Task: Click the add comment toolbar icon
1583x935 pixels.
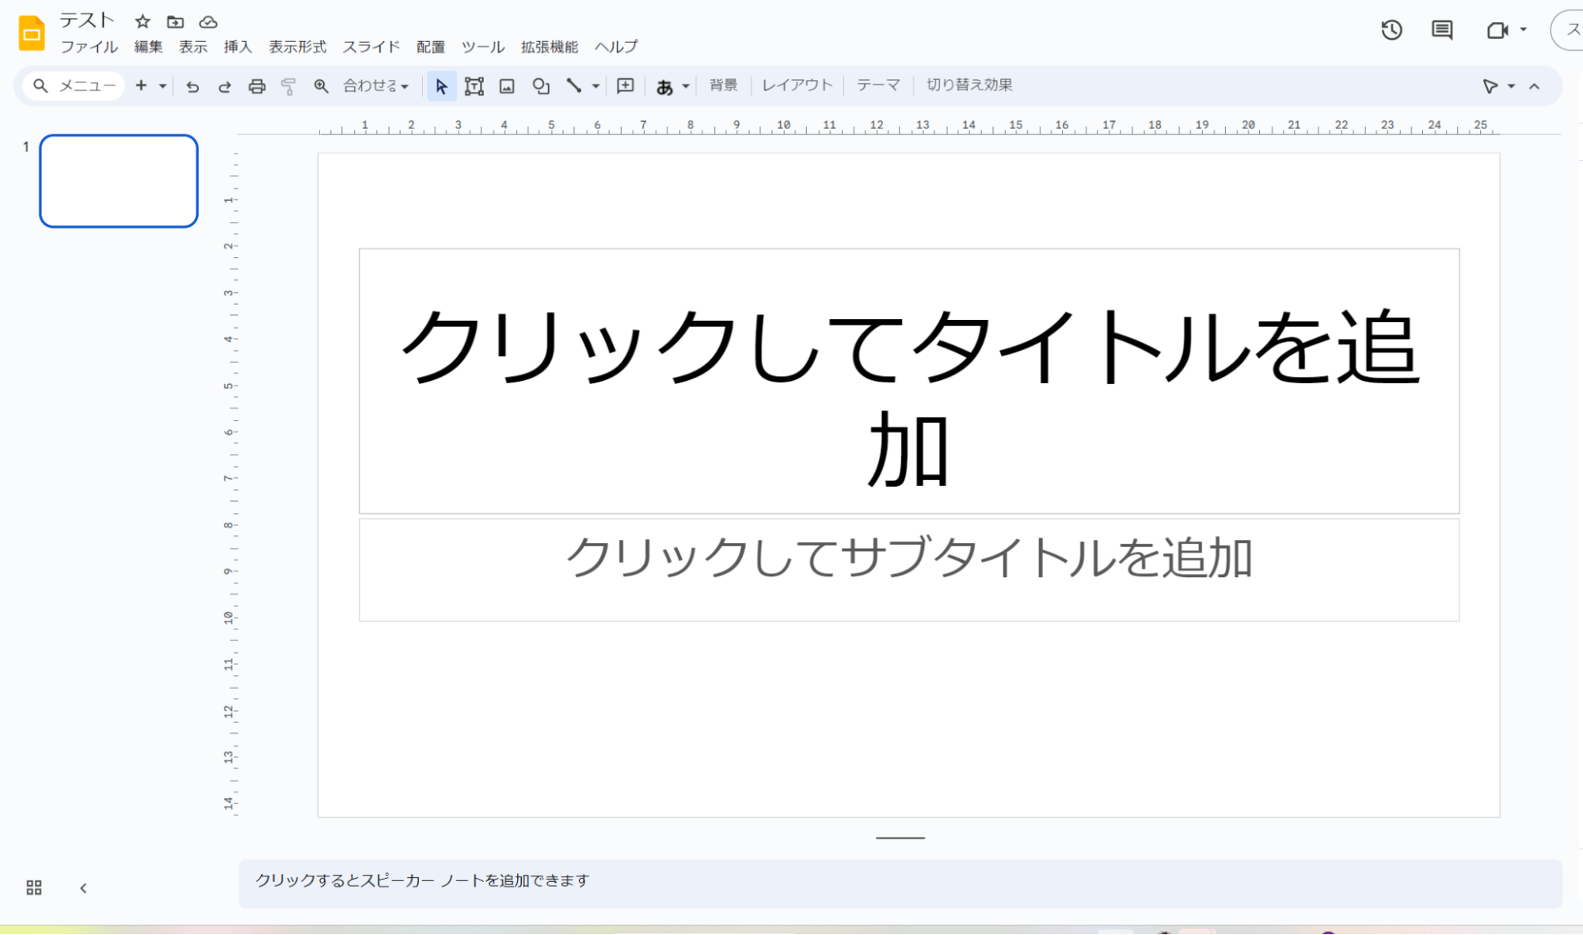Action: point(625,86)
